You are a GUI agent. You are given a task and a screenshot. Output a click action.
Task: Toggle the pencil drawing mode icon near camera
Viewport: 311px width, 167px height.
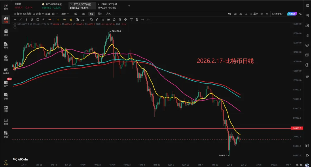240,14
